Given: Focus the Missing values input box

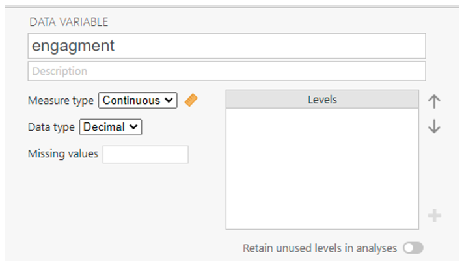Looking at the screenshot, I should pyautogui.click(x=145, y=154).
